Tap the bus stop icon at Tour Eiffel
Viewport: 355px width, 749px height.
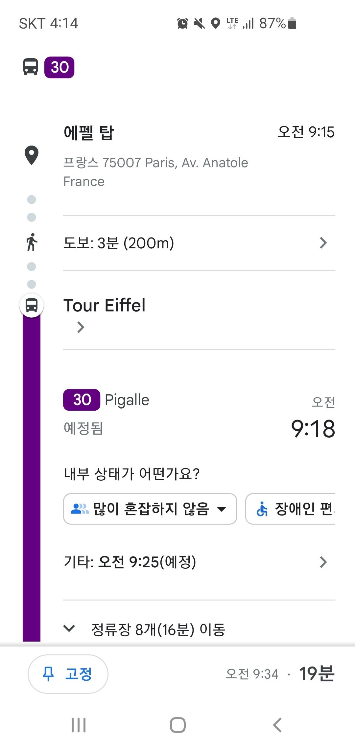coord(32,305)
